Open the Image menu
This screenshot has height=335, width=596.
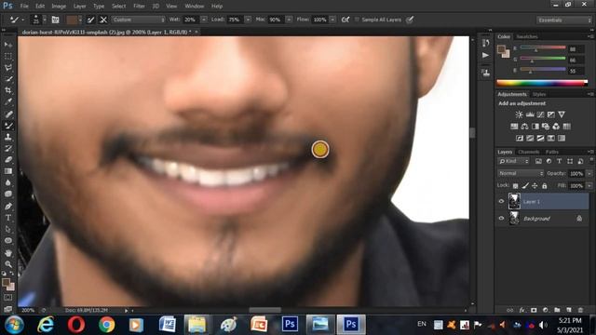tap(59, 7)
